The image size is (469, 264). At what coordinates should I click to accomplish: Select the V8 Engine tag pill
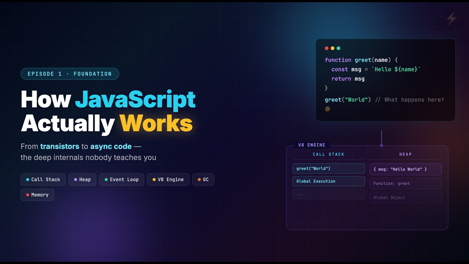click(x=168, y=180)
